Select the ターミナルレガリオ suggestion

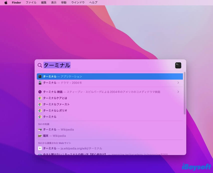pyautogui.click(x=110, y=111)
